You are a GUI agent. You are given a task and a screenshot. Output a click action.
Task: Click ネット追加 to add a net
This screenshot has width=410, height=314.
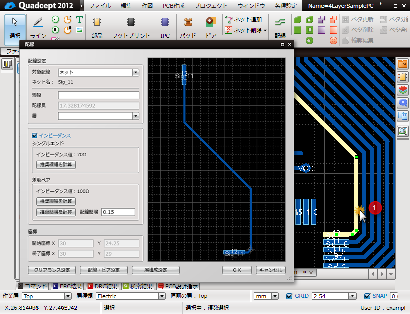coord(243,19)
